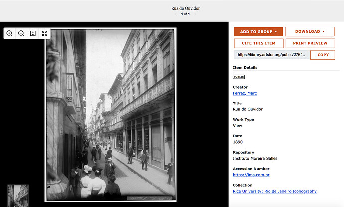Go to previous image arrow
The height and width of the screenshot is (207, 344).
176,14
